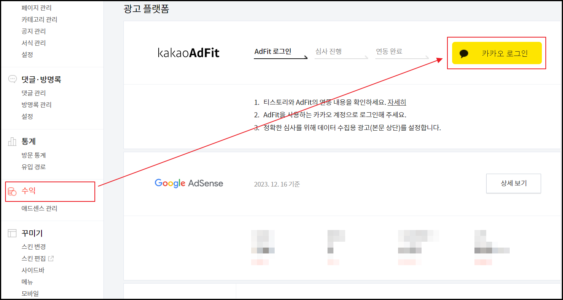Open 모바일 under 꾸미기
This screenshot has height=300, width=563.
[x=30, y=294]
